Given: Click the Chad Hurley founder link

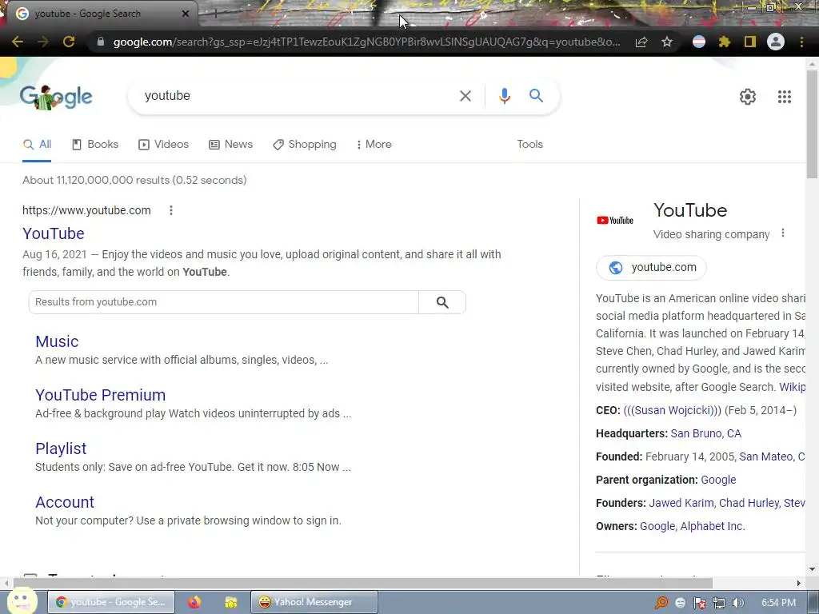Looking at the screenshot, I should [749, 503].
